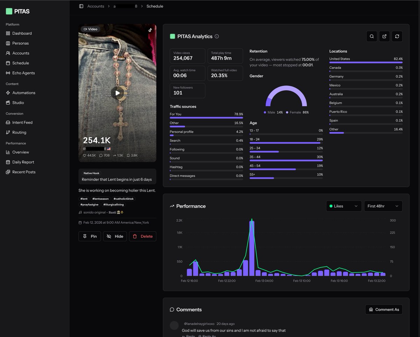420x337 pixels.
Task: Click the For You traffic source bar
Action: (206, 118)
